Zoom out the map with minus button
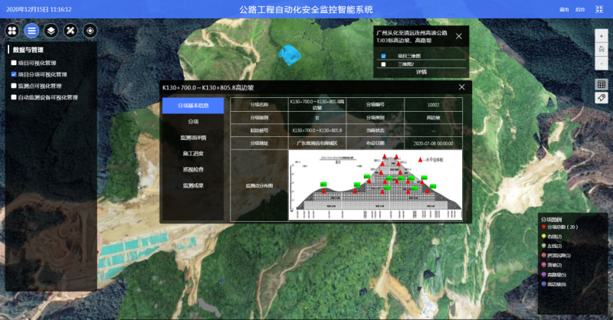Image resolution: width=613 pixels, height=320 pixels. (x=602, y=62)
